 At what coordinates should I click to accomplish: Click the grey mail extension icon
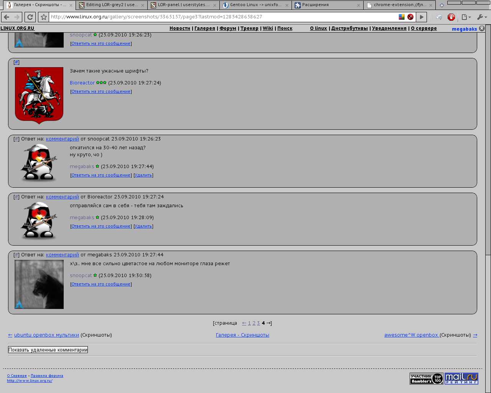pos(440,17)
